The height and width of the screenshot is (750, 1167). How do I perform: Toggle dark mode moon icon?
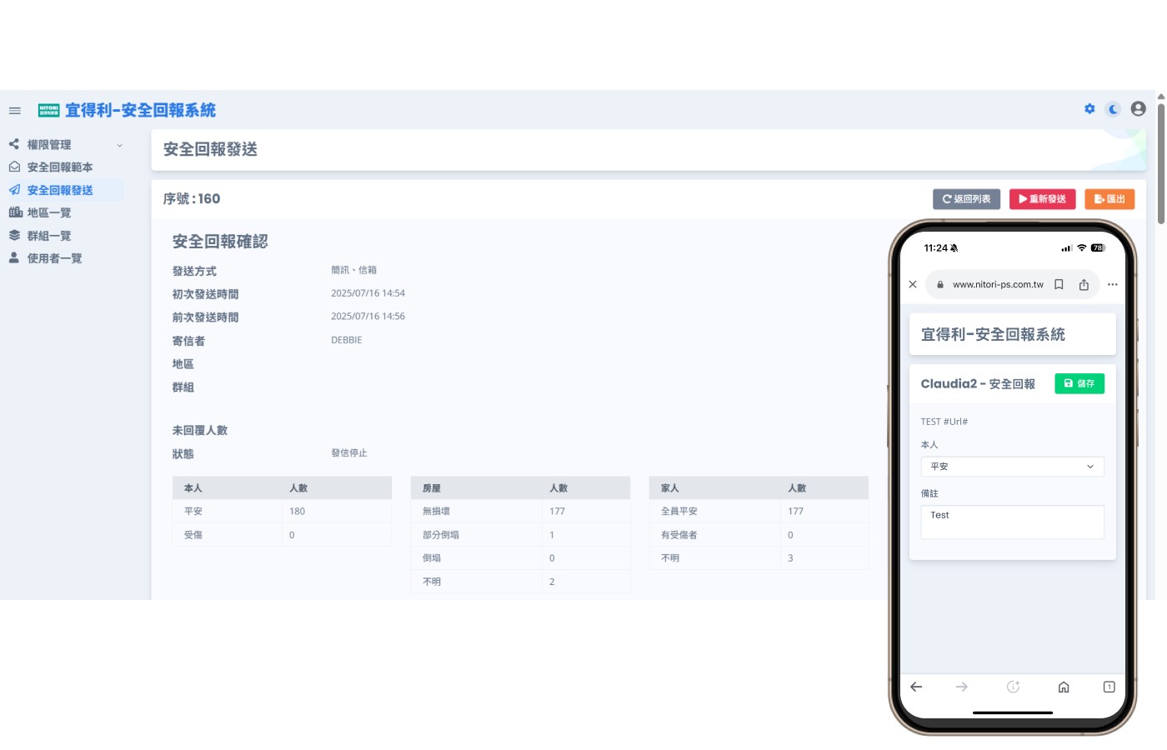[x=1113, y=109]
